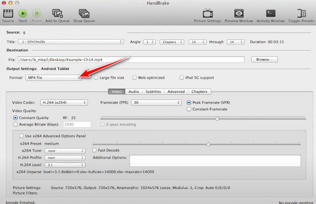The width and height of the screenshot is (316, 204).
Task: Click the Additional Options text box
Action: [215, 161]
